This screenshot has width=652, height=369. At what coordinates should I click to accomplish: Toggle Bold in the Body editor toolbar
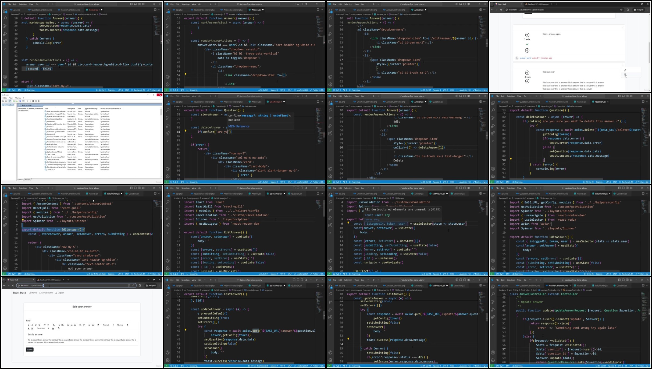pos(28,325)
